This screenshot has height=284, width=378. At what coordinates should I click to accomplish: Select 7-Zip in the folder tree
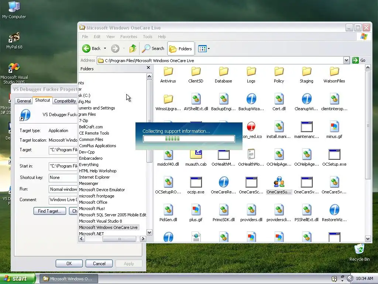tap(83, 121)
